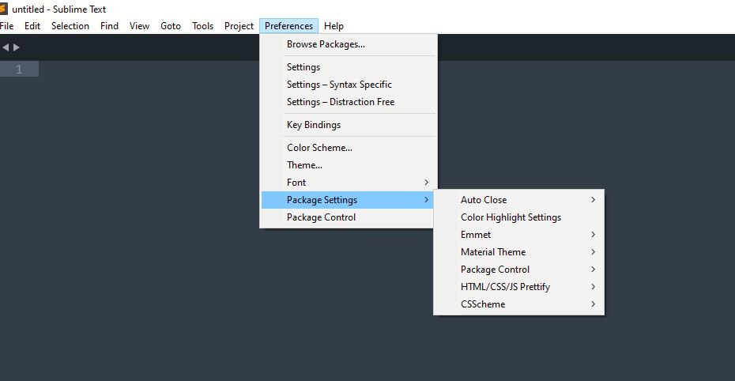Open the View menu
The height and width of the screenshot is (381, 735).
click(x=139, y=26)
